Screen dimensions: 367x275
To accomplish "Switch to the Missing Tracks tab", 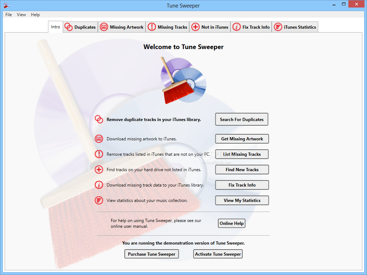I will [168, 27].
